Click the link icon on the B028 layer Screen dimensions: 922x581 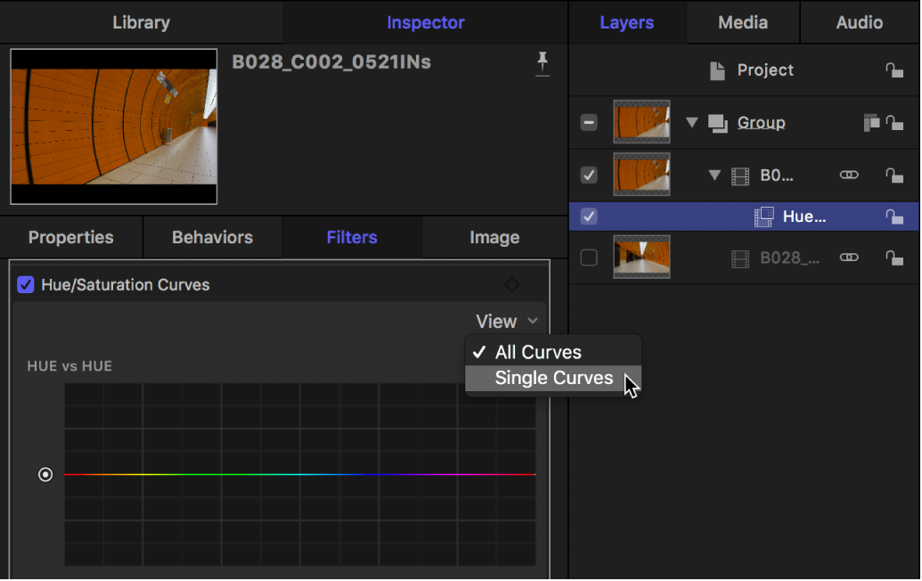(849, 257)
